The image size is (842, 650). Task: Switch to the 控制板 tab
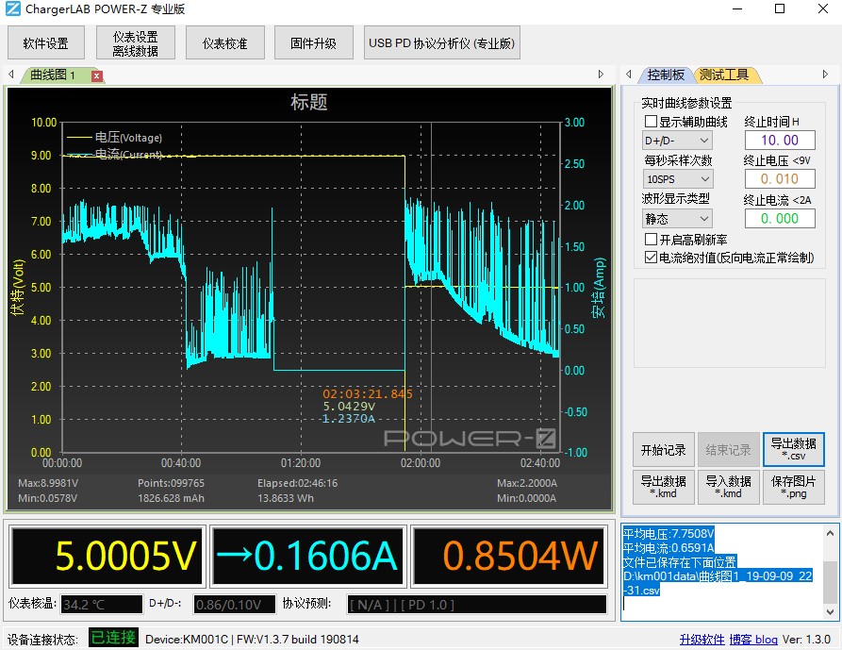click(666, 75)
